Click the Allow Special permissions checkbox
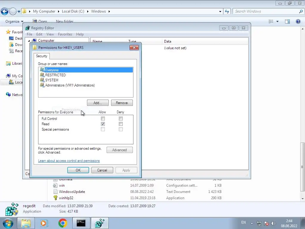The height and width of the screenshot is (229, 305). click(x=103, y=129)
